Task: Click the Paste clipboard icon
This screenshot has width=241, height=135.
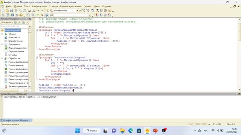Action: pyautogui.click(x=24, y=10)
